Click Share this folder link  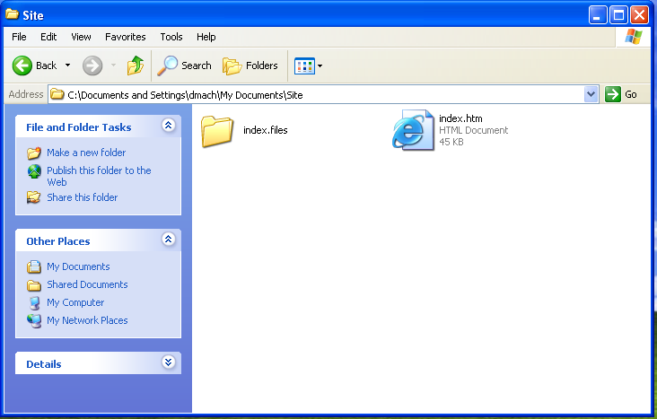click(82, 197)
